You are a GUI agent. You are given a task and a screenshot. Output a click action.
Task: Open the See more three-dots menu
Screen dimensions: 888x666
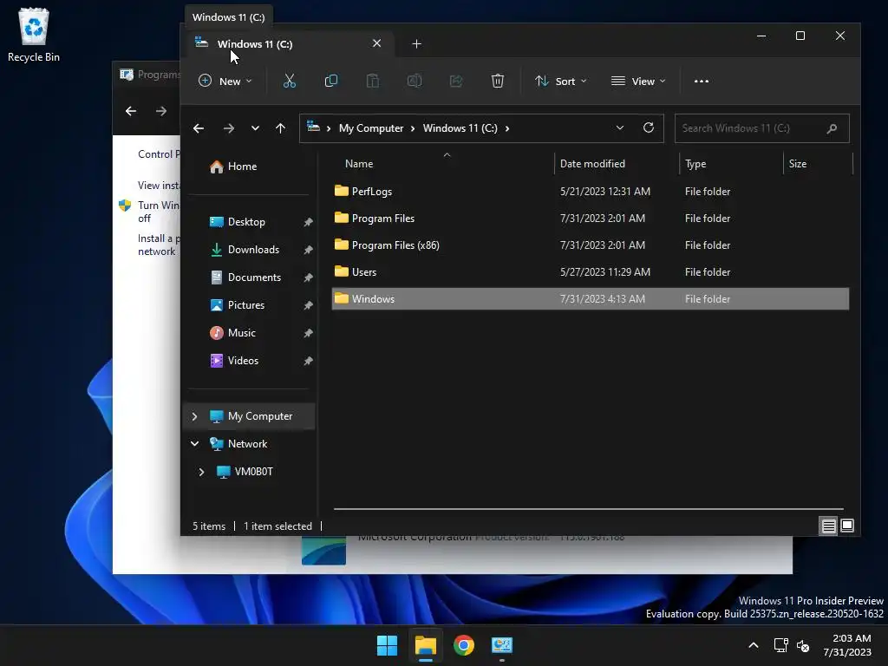coord(701,81)
